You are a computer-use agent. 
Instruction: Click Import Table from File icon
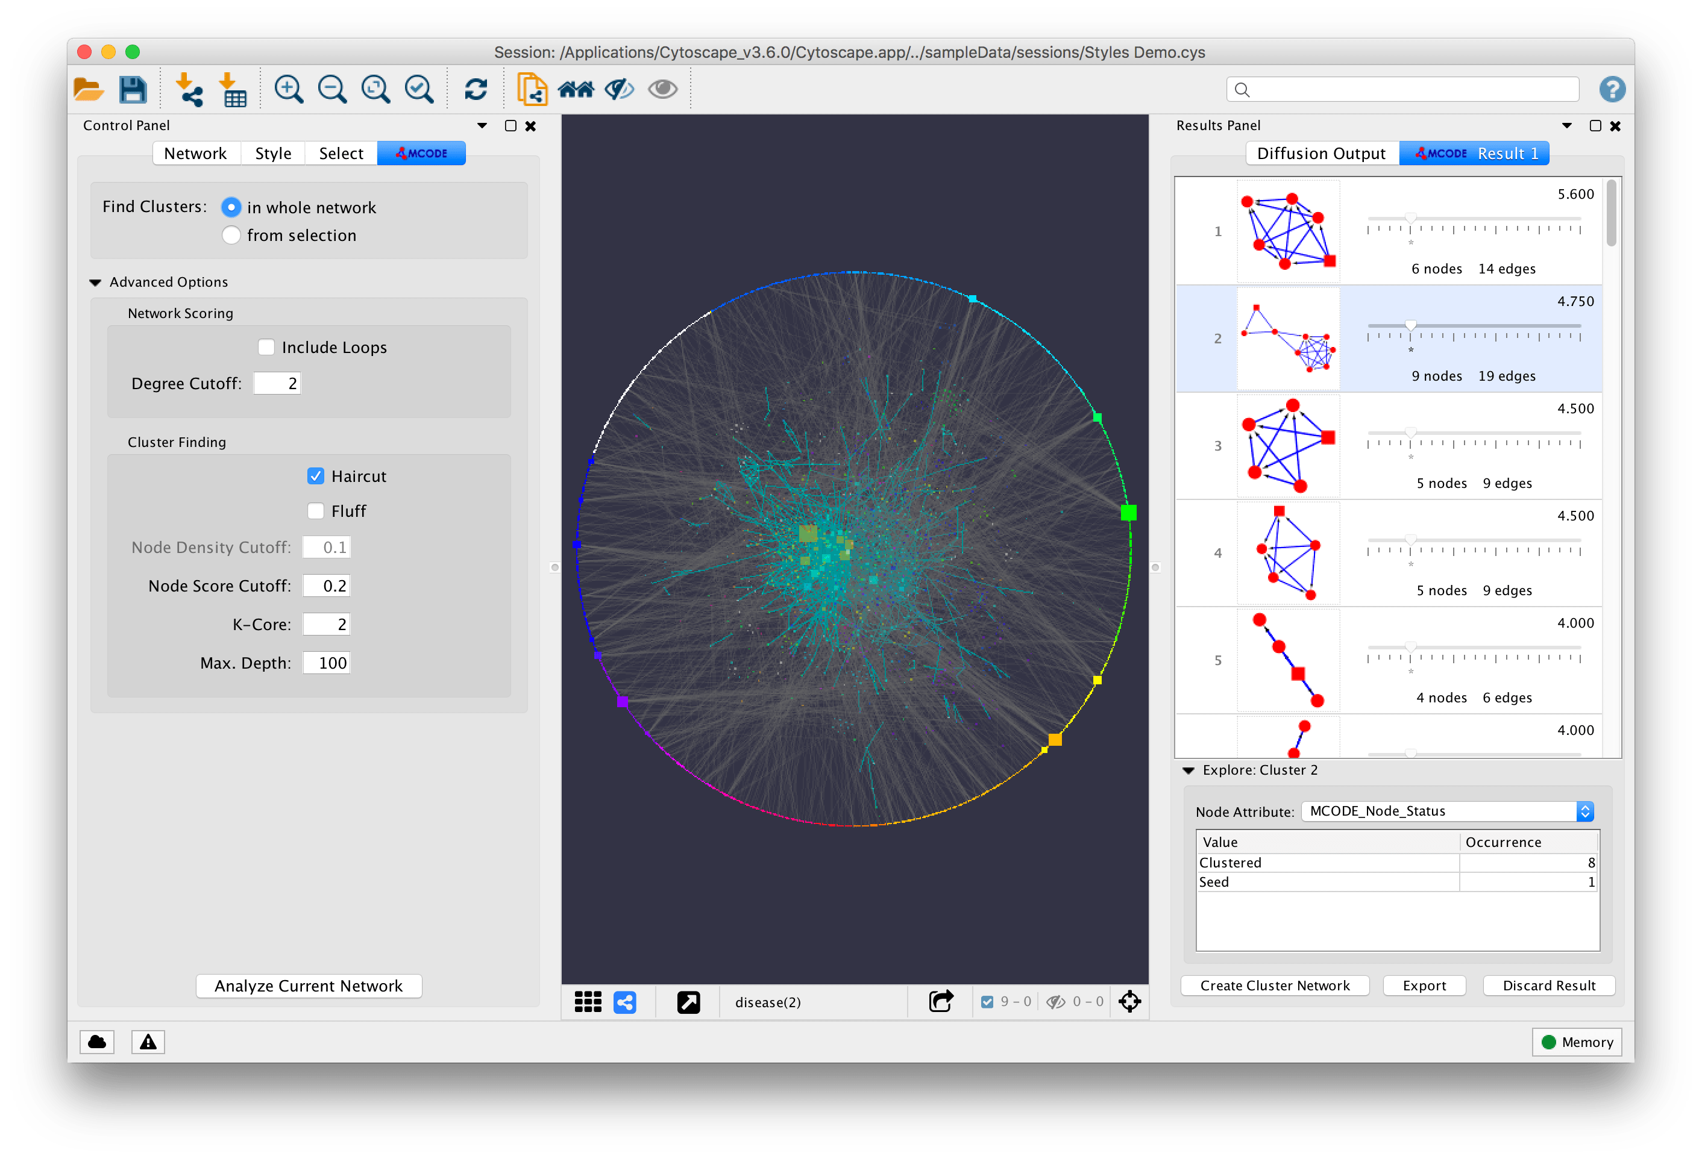point(233,89)
